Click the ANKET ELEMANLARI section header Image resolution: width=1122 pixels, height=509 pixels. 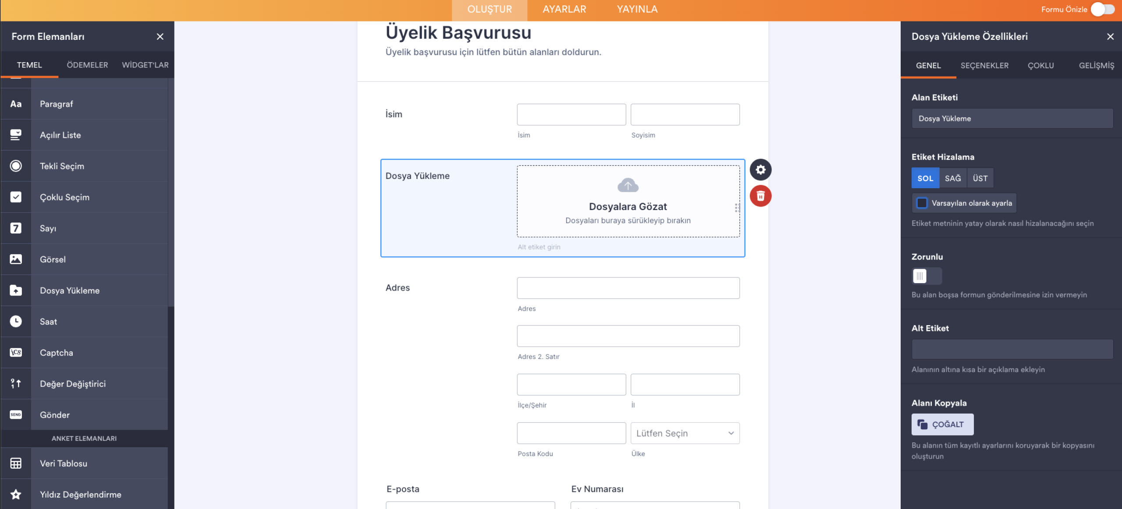84,439
